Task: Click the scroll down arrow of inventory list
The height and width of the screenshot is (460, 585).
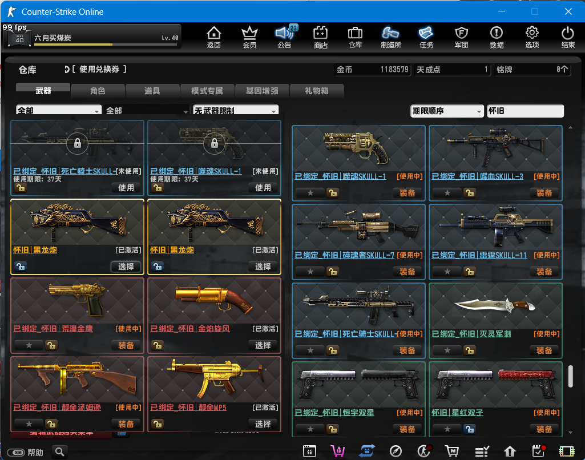Action: pyautogui.click(x=571, y=433)
